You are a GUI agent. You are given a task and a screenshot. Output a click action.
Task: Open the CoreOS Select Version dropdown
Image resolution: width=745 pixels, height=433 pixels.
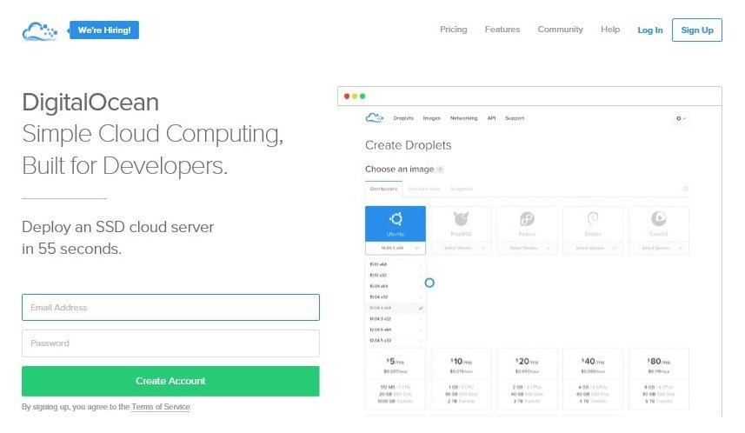(x=659, y=248)
